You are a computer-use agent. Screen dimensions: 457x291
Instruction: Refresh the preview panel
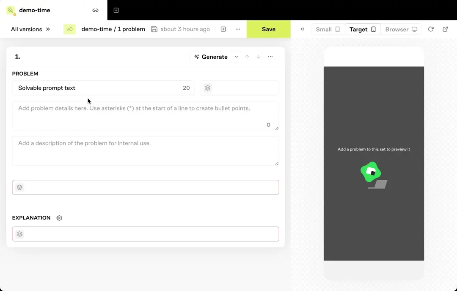[431, 29]
